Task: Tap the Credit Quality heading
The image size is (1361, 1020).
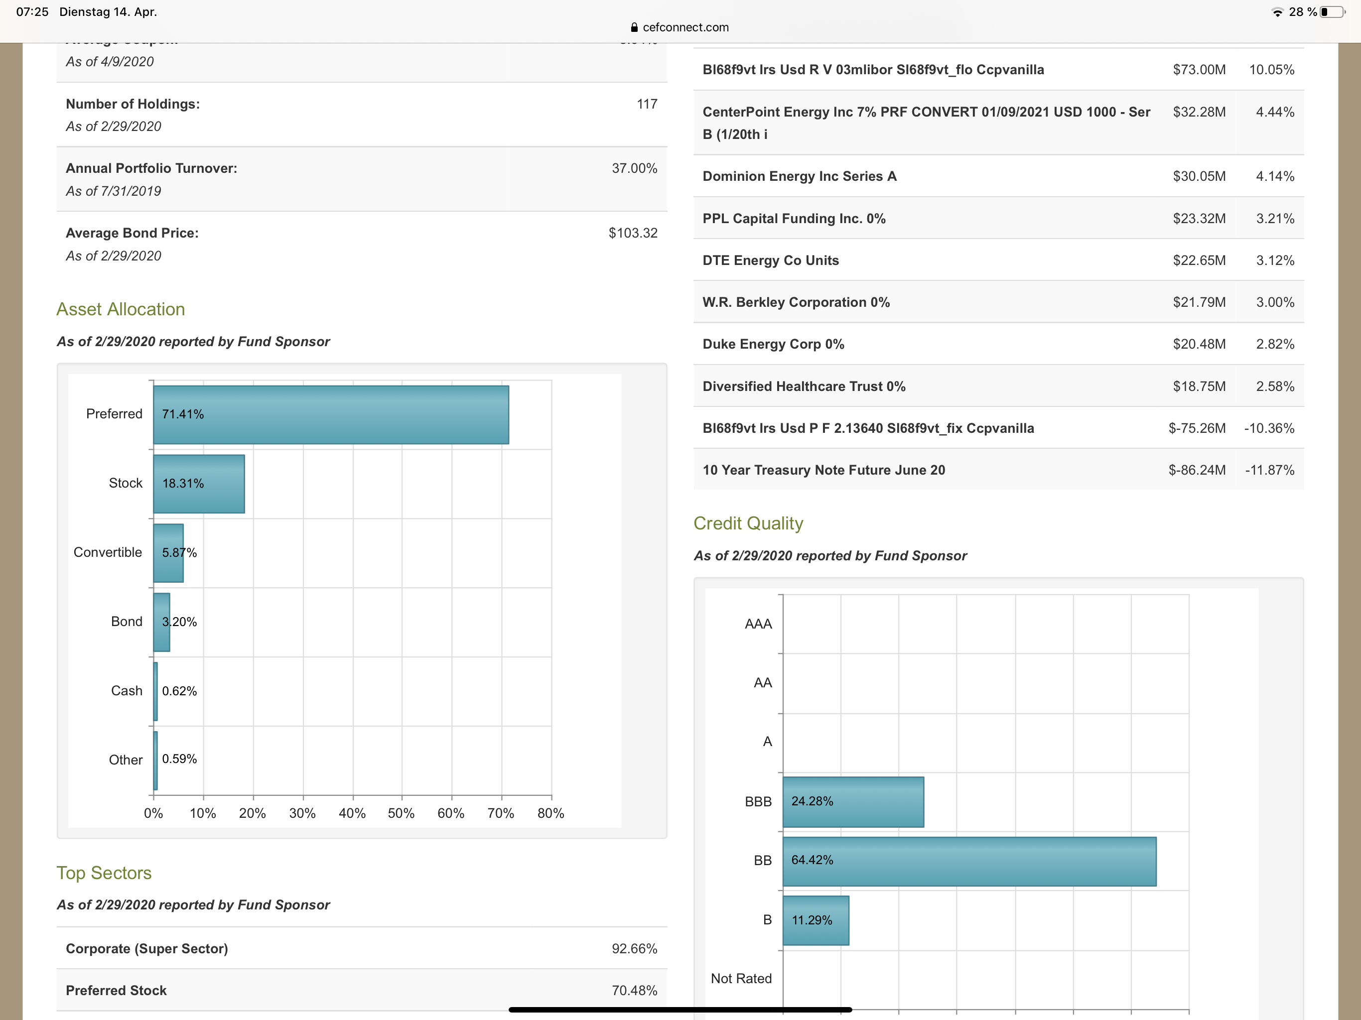Action: (x=748, y=523)
